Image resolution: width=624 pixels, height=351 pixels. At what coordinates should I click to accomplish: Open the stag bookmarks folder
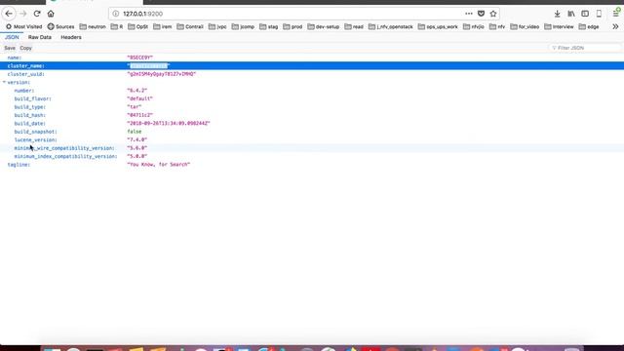(269, 26)
